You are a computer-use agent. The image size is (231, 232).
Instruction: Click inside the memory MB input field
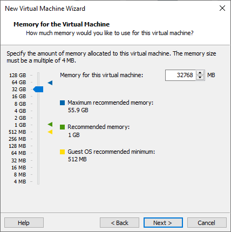click(x=180, y=75)
